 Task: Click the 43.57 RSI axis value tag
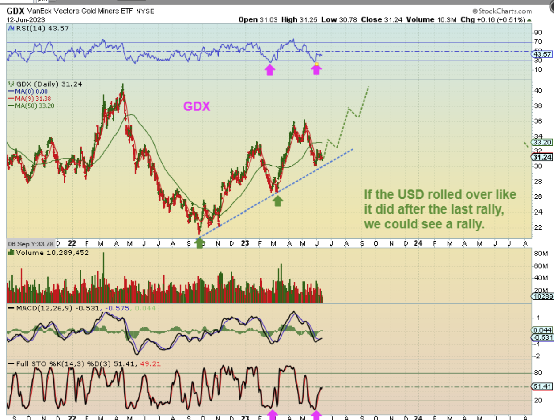543,54
